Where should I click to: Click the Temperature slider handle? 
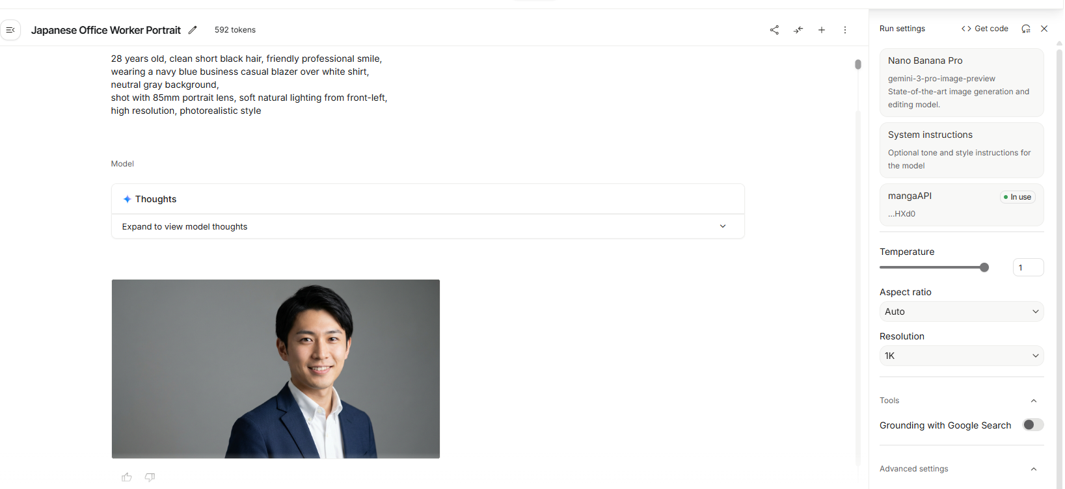(x=984, y=267)
